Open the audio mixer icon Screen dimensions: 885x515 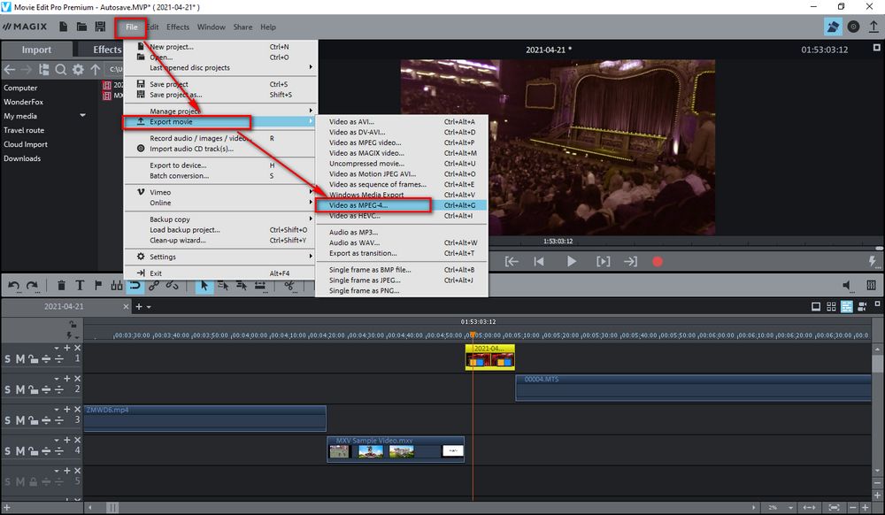point(871,286)
